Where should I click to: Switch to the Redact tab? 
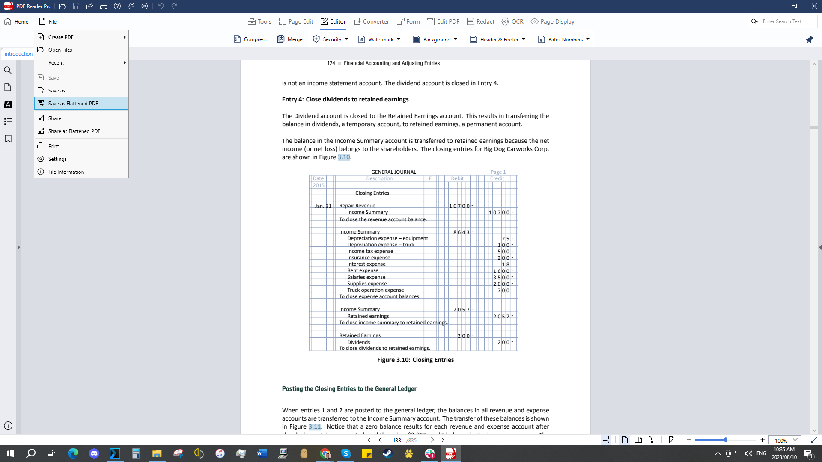click(480, 21)
